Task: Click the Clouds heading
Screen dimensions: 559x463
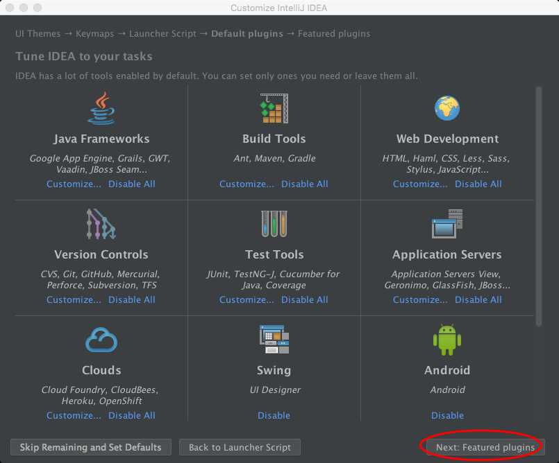Action: (x=101, y=370)
